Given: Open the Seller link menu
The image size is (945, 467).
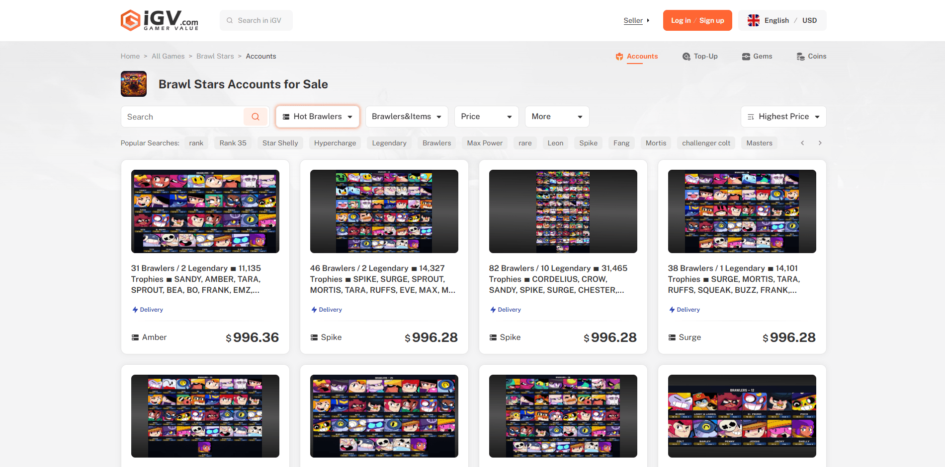Looking at the screenshot, I should click(636, 20).
